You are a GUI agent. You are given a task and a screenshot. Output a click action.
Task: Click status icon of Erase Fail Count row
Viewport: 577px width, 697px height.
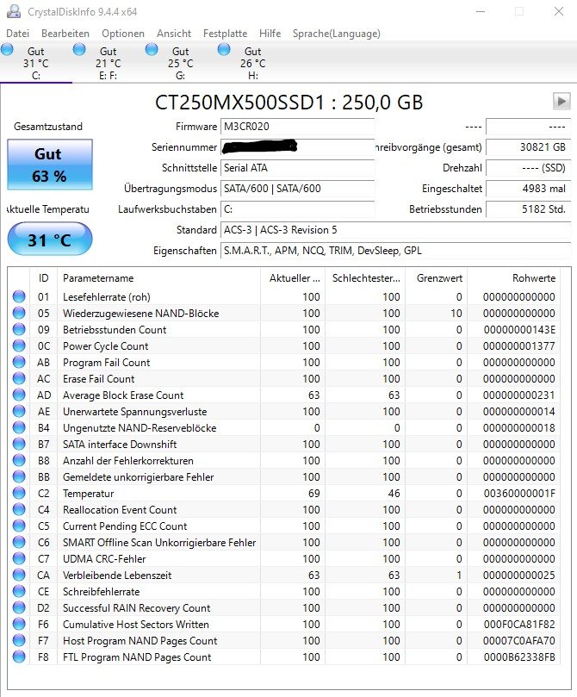pyautogui.click(x=19, y=378)
